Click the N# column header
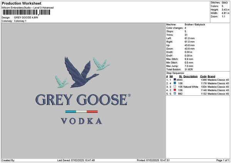The height and width of the screenshot is (163, 231). (x=171, y=77)
